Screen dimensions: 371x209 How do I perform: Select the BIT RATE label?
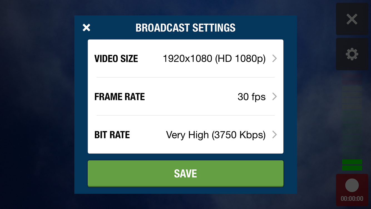coord(112,135)
